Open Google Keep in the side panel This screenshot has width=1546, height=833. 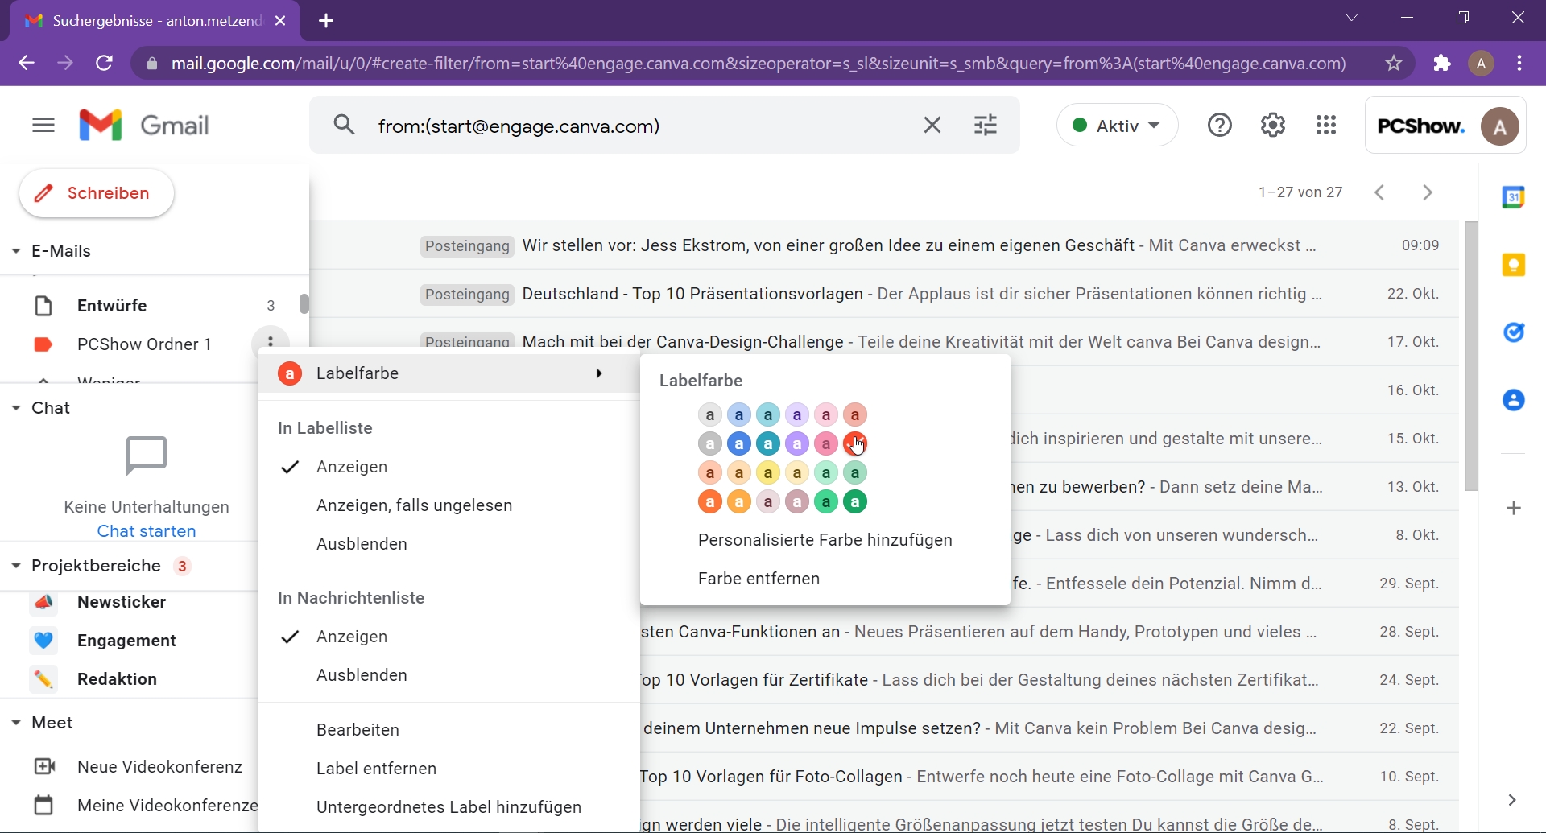[x=1515, y=263]
